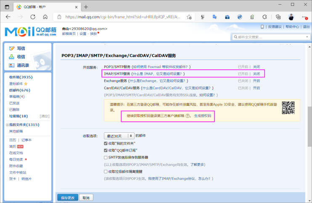Click 开启 for CardDAV/CalDAV服务
Image resolution: width=312 pixels, height=203 pixels.
point(256,88)
